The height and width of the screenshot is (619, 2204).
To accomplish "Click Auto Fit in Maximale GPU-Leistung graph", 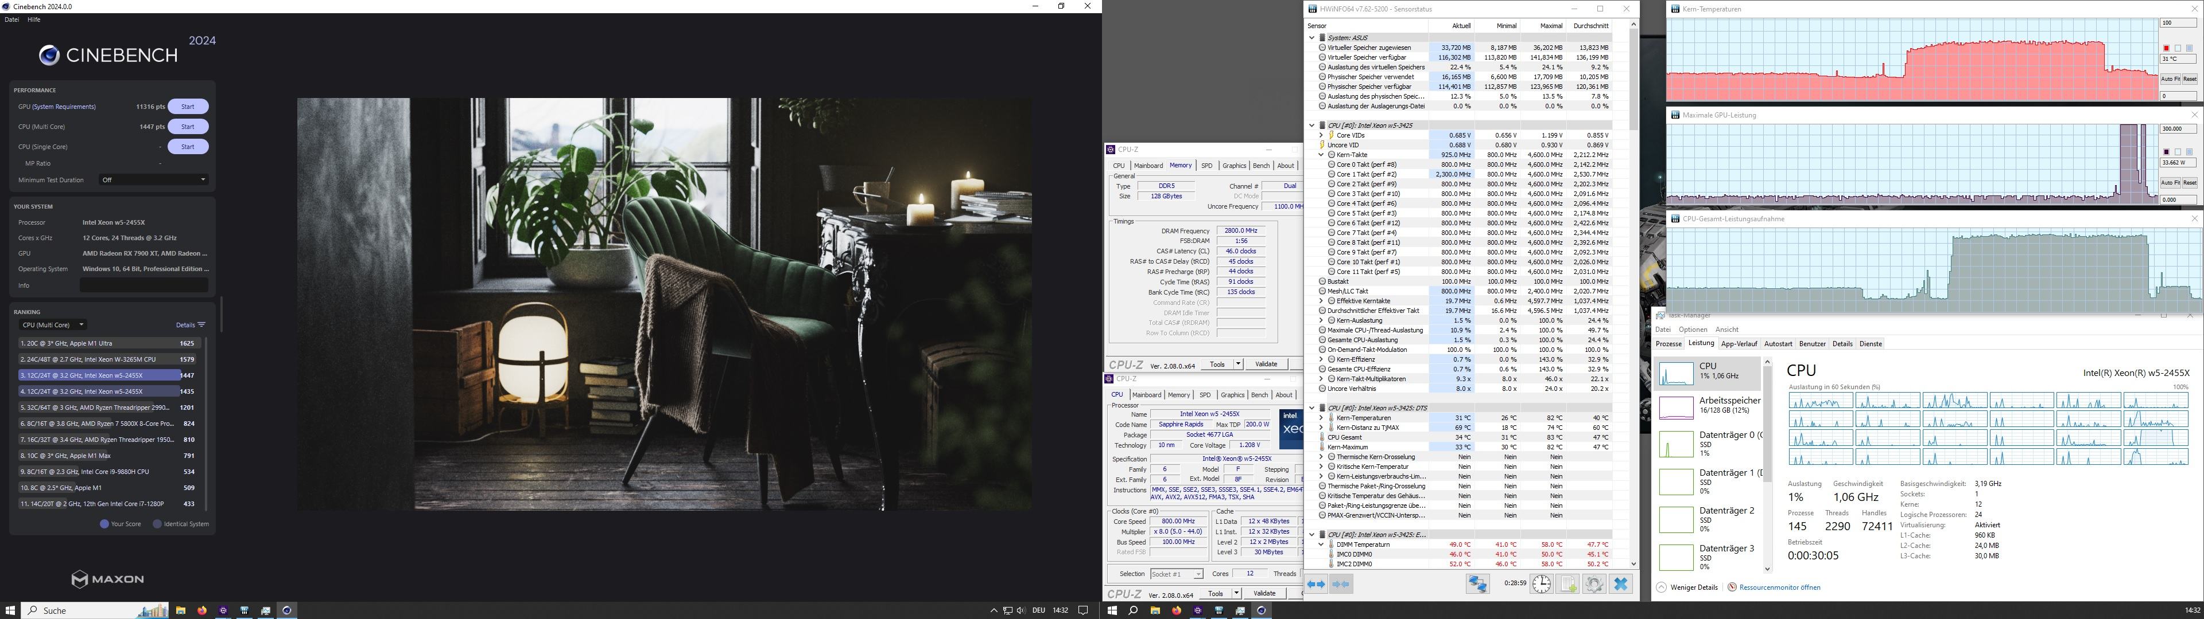I will pyautogui.click(x=2171, y=183).
